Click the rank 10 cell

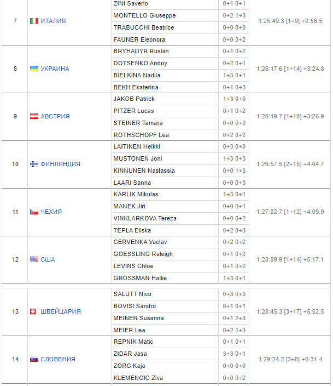click(x=15, y=164)
